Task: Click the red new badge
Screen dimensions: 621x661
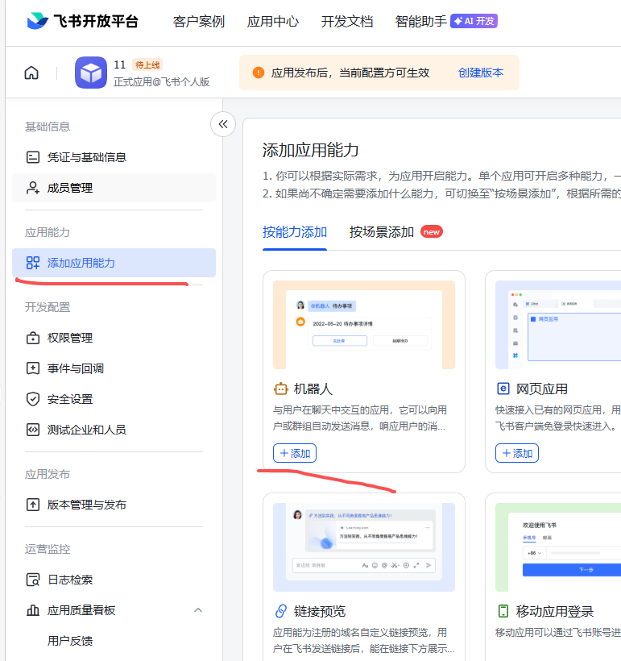Action: (x=432, y=232)
